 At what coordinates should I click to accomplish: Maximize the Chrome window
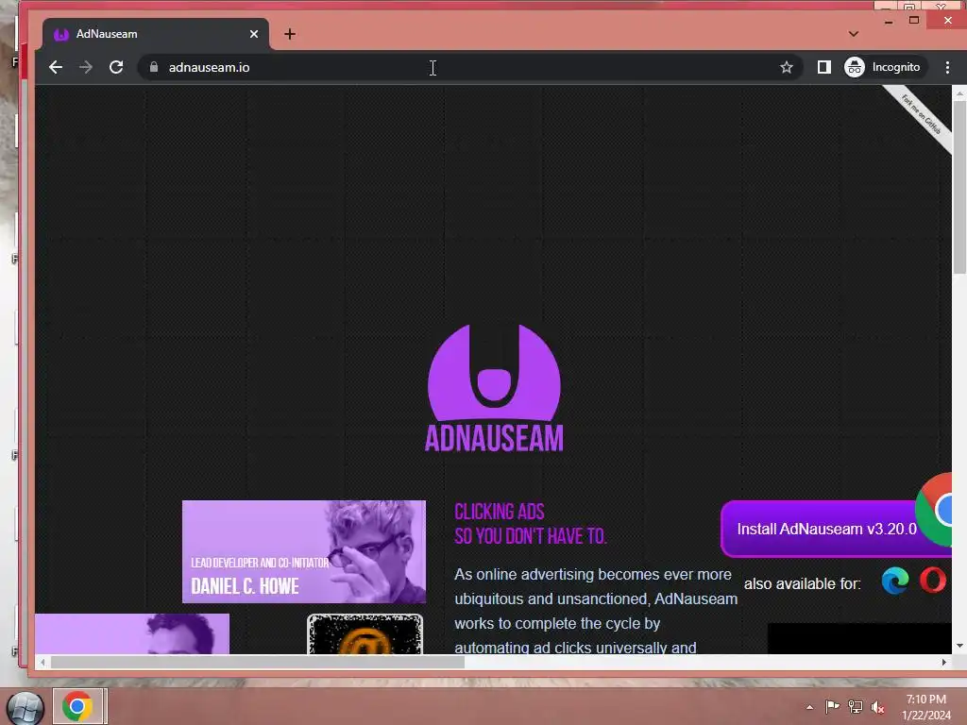pos(914,21)
